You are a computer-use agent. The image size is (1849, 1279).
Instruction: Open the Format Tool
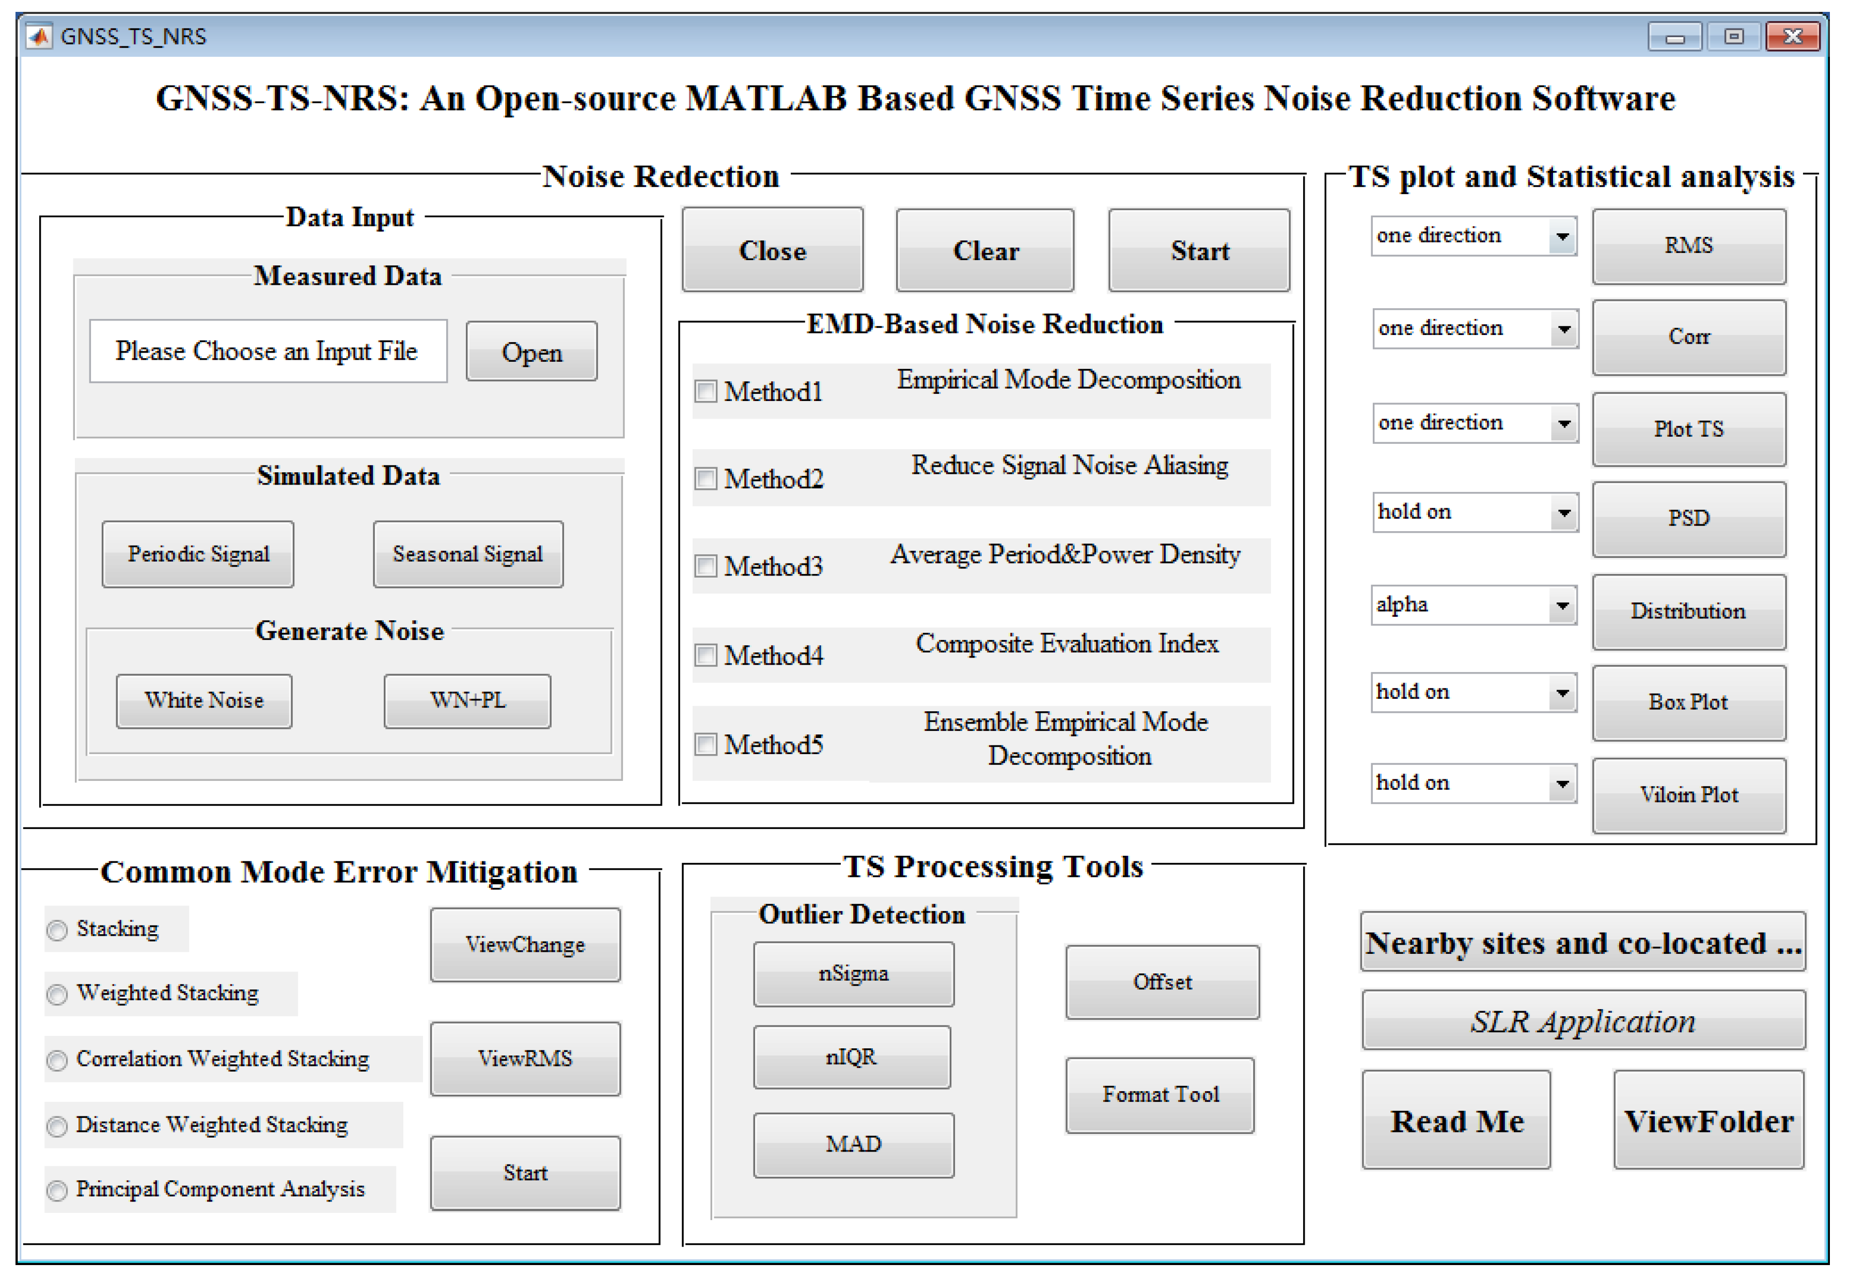tap(1159, 1095)
